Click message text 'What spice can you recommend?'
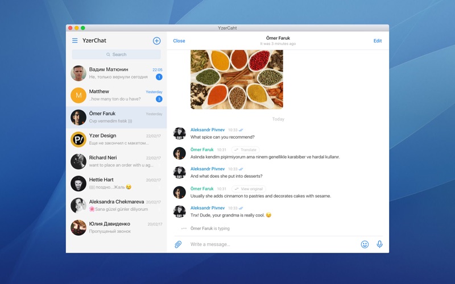Image resolution: width=455 pixels, height=284 pixels. click(222, 137)
